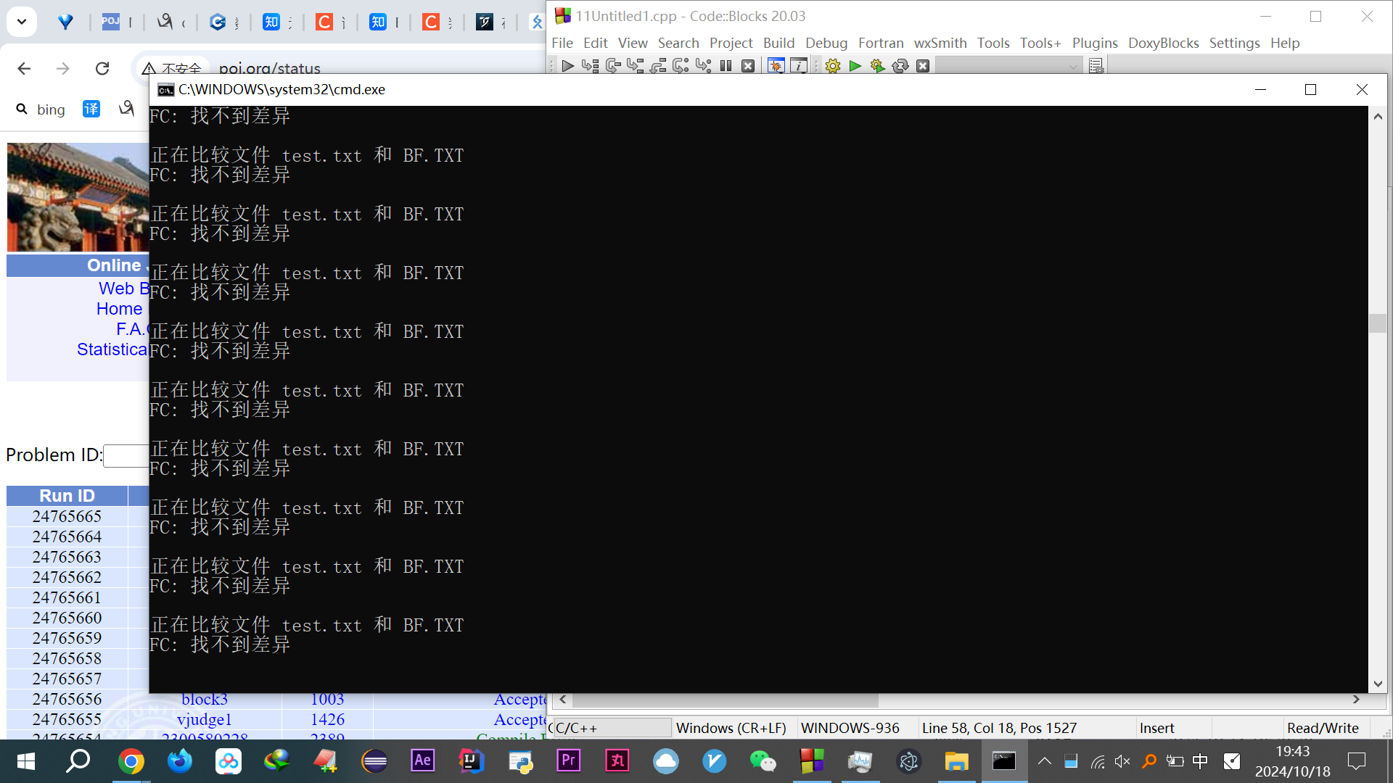Pause the debugger with Break icon
This screenshot has width=1393, height=783.
[x=726, y=66]
